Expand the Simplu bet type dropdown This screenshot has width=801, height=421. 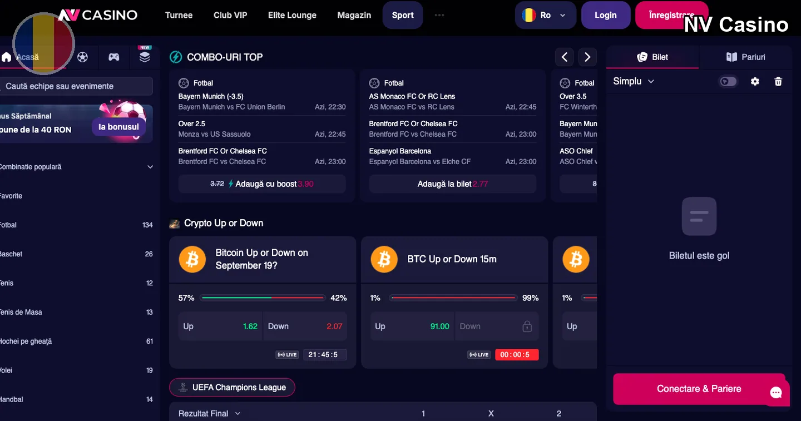click(x=634, y=81)
